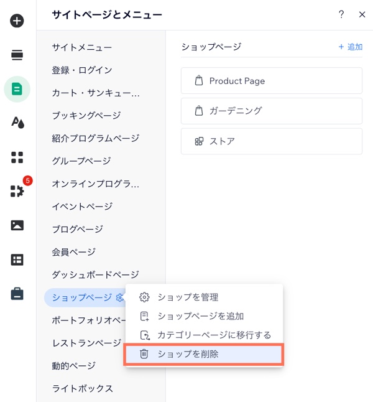373x402 pixels.
Task: Select レストランページ in the list
Action: point(86,343)
